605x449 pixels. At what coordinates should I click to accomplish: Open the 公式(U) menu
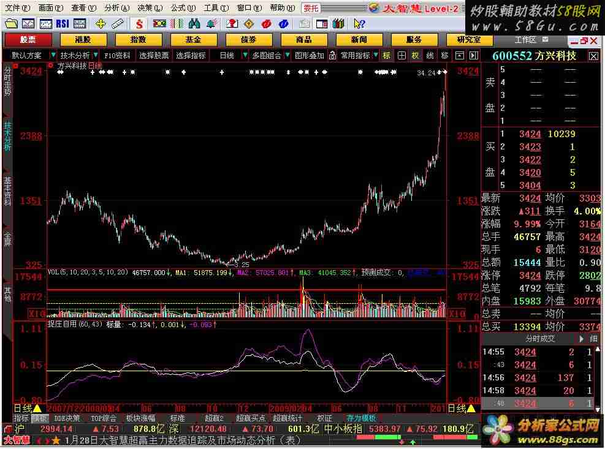pyautogui.click(x=179, y=8)
